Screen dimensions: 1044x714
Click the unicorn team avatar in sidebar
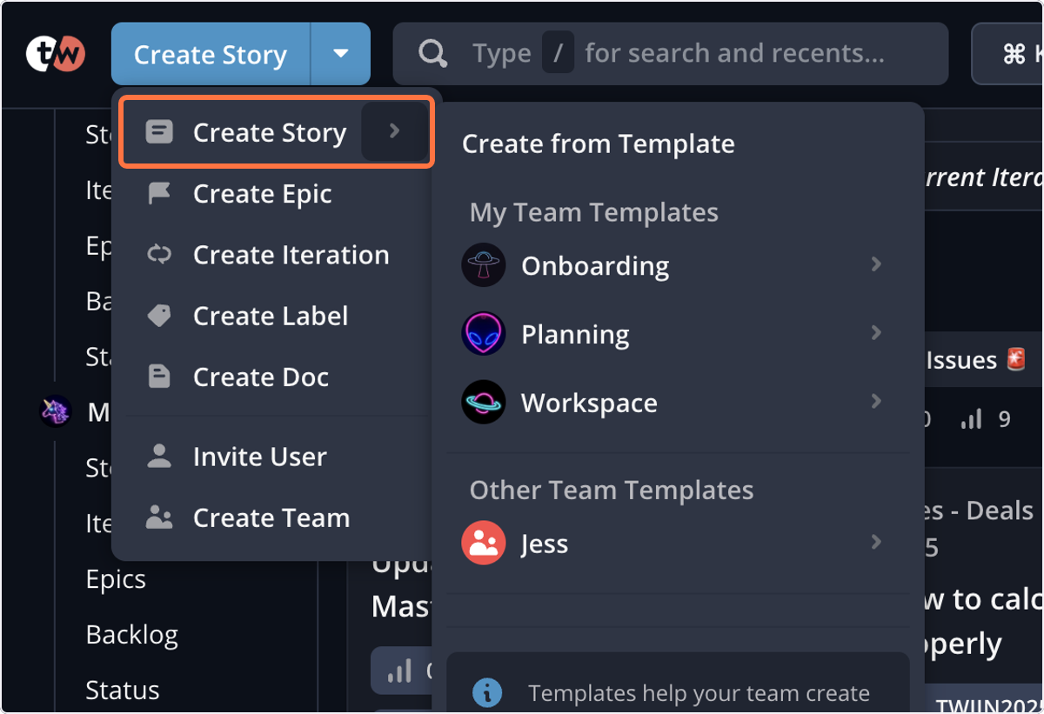point(56,411)
